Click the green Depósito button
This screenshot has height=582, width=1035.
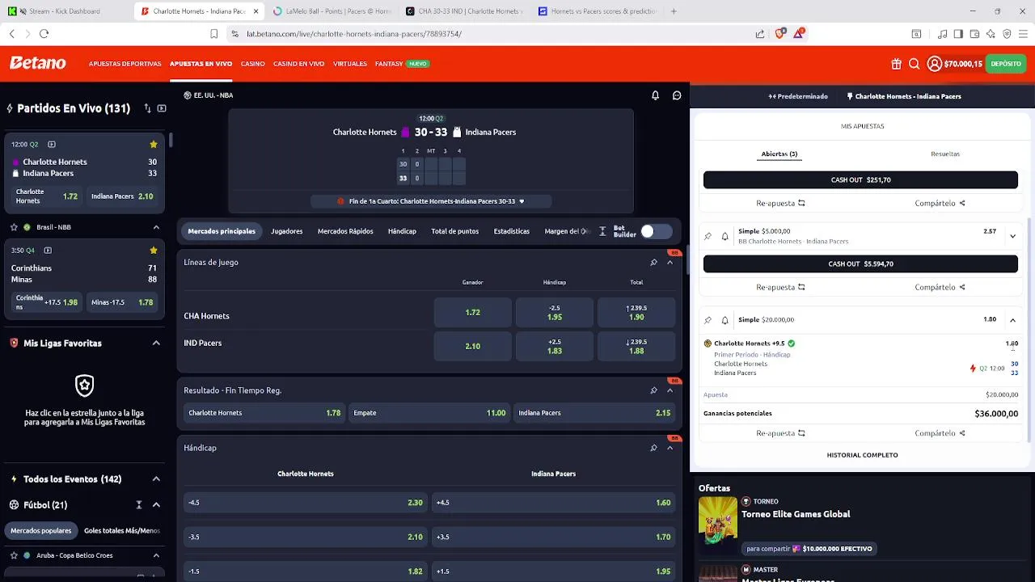click(1006, 64)
